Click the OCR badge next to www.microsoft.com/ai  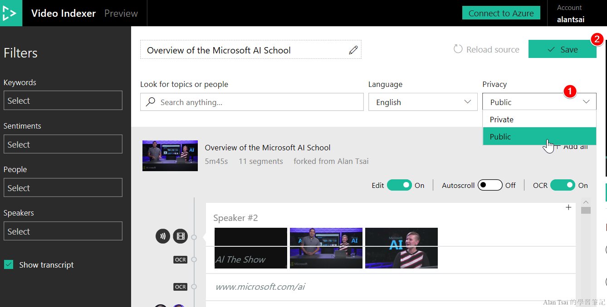pos(181,287)
